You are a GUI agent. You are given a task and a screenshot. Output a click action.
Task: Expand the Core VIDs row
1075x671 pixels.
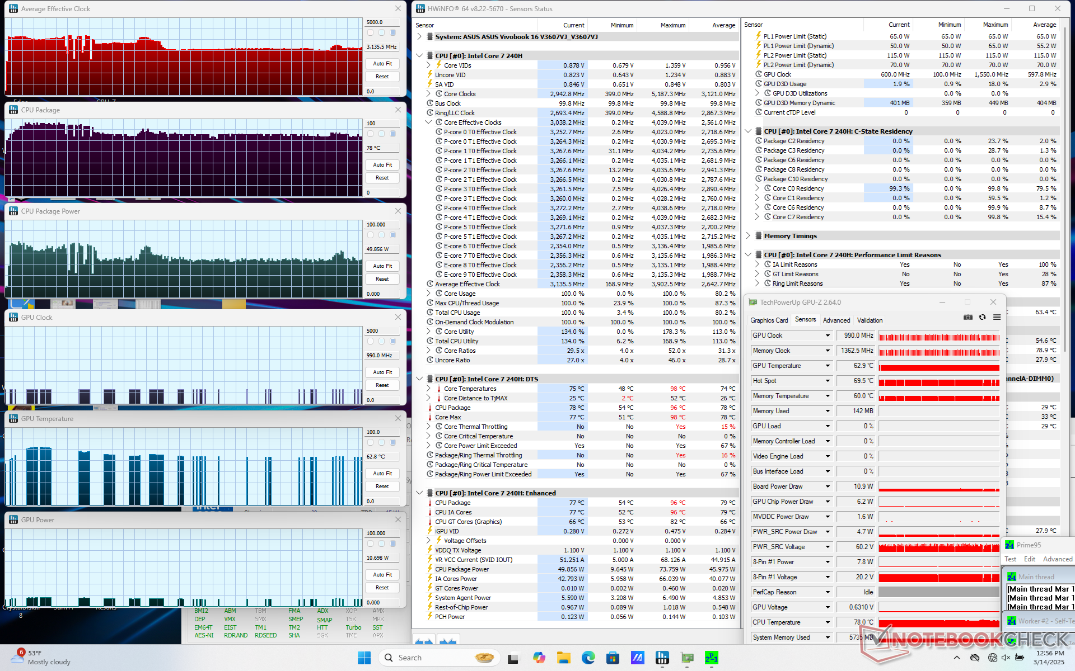tap(429, 65)
